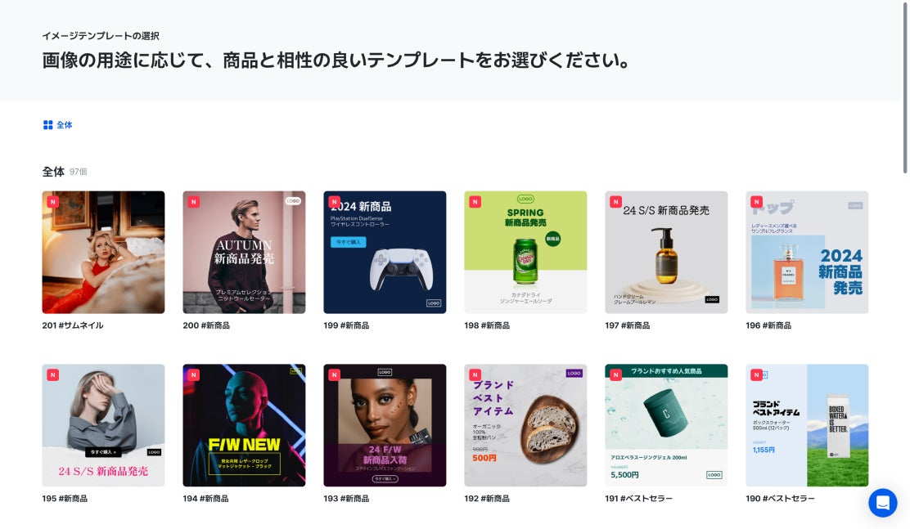Pick the ブランドベストアイテム bread template
910x529 pixels.
[x=525, y=425]
